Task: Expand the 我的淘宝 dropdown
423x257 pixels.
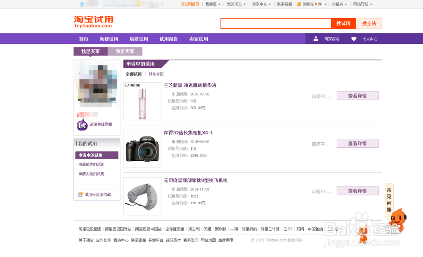Action: pyautogui.click(x=236, y=4)
